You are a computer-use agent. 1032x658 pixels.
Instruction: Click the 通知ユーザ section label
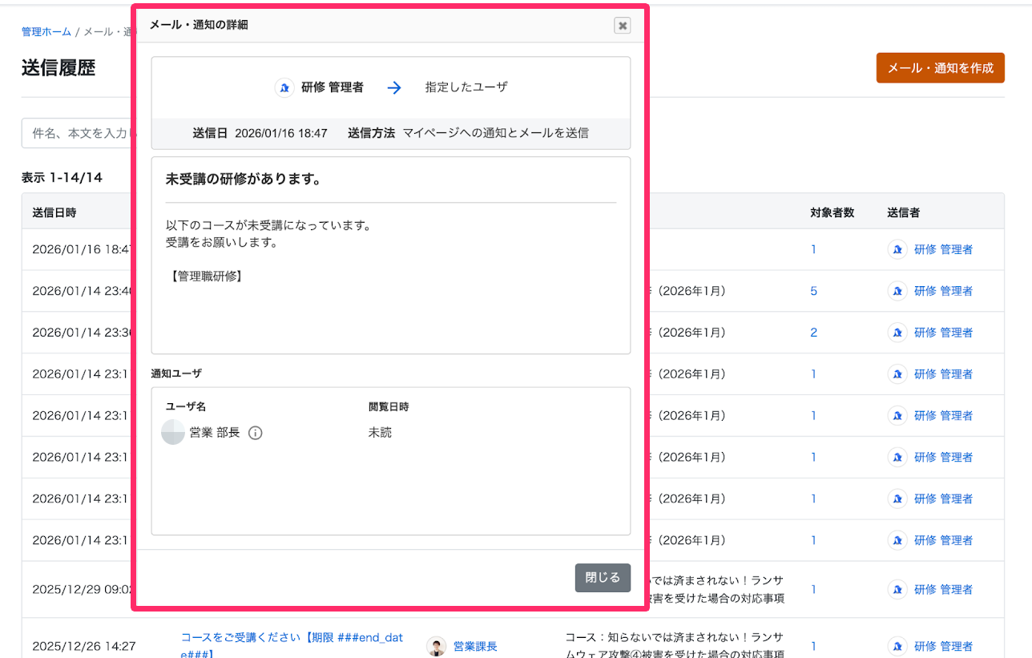pos(176,373)
